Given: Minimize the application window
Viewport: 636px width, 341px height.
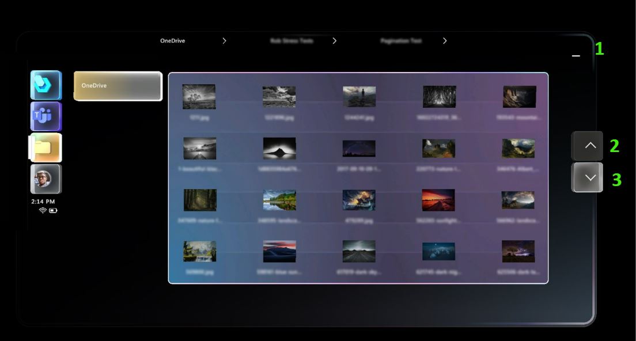Looking at the screenshot, I should point(575,55).
